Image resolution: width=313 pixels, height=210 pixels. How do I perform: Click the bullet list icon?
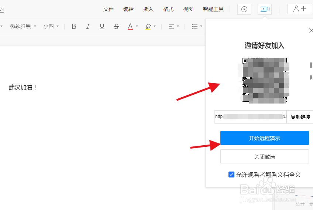(195, 26)
